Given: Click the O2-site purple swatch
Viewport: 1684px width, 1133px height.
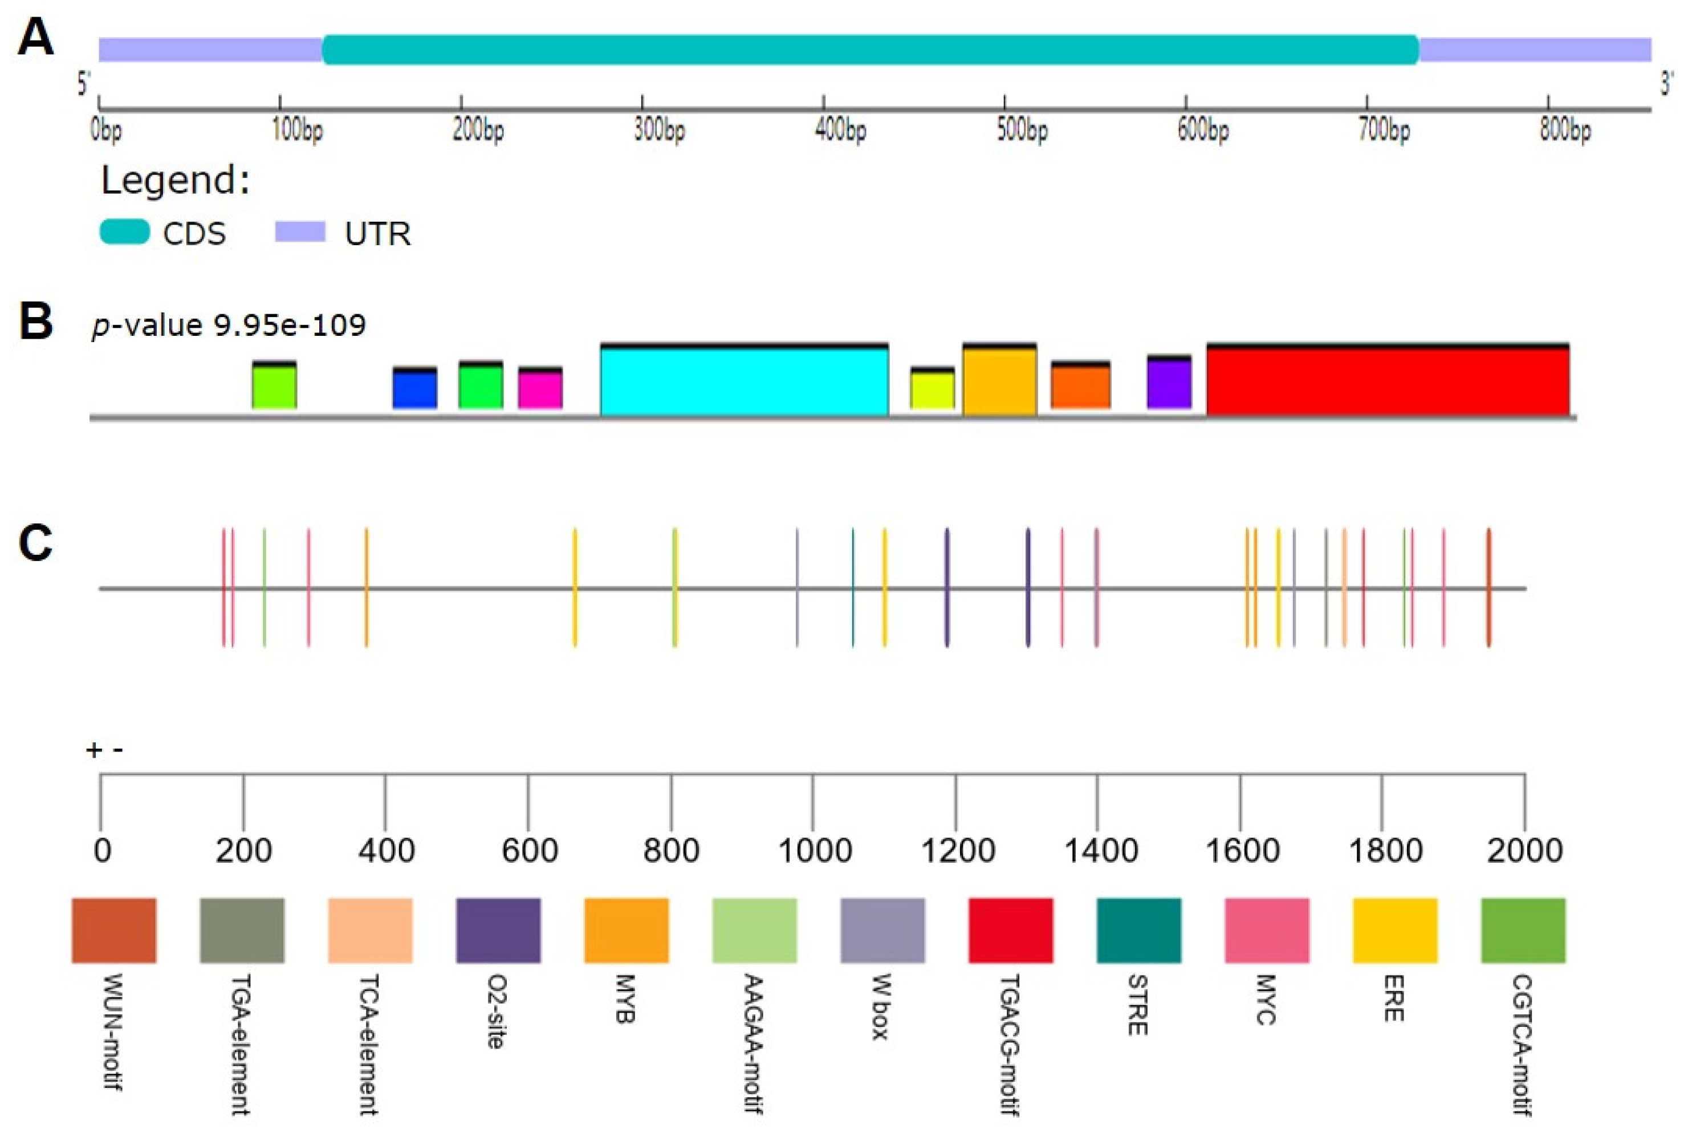Looking at the screenshot, I should coord(498,930).
